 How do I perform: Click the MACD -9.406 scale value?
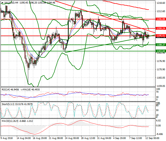click(159, 134)
